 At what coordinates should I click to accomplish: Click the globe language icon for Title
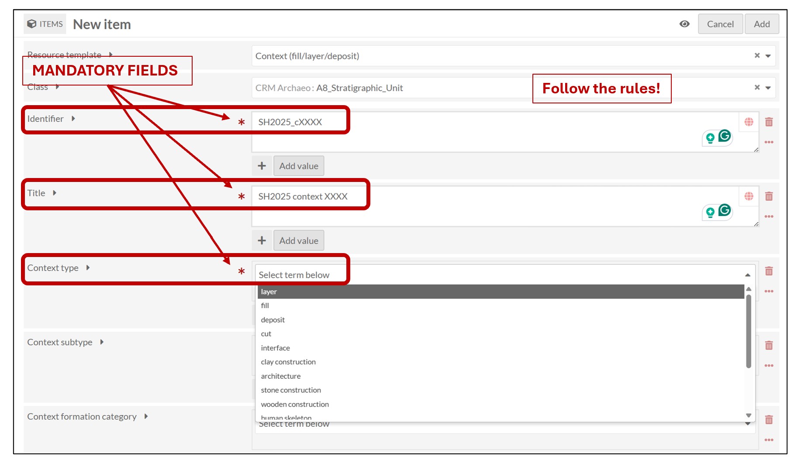749,196
